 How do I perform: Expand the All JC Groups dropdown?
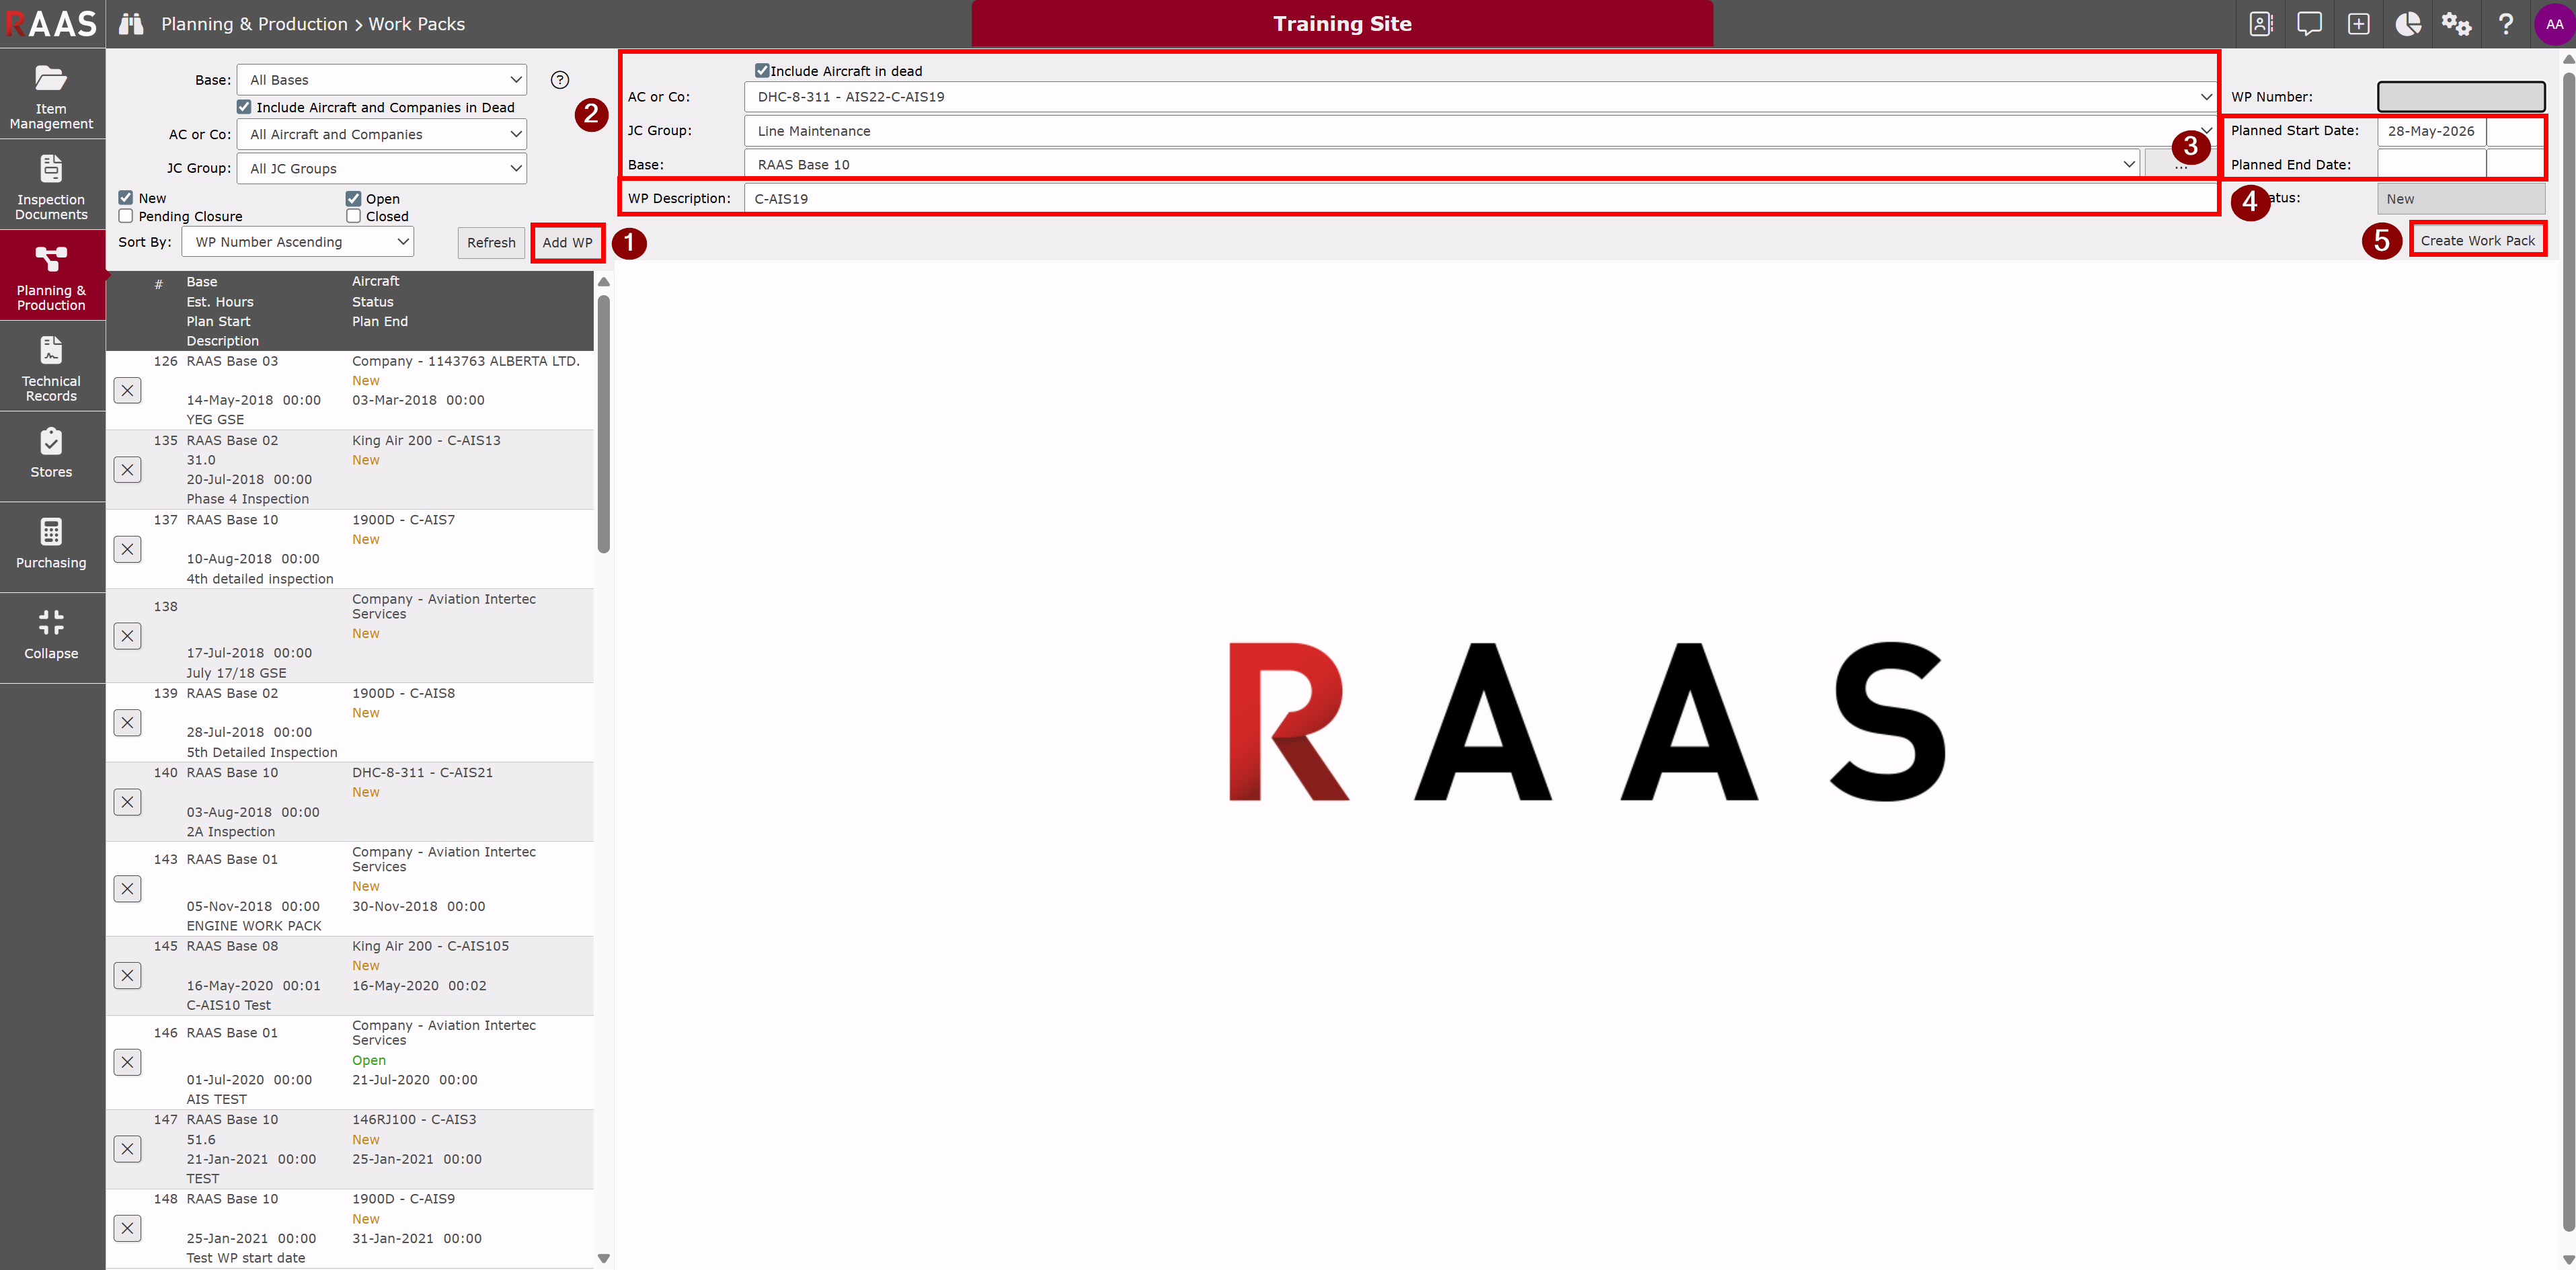pos(382,168)
